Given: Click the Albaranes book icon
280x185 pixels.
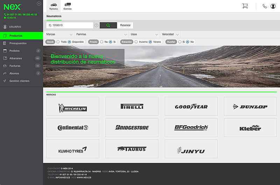Looking at the screenshot, I should tap(5, 58).
